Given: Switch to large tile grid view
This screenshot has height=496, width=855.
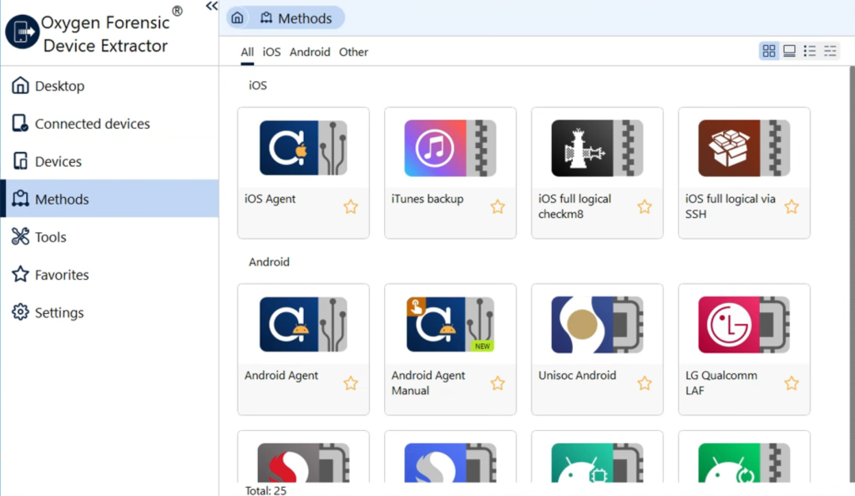Looking at the screenshot, I should point(769,52).
